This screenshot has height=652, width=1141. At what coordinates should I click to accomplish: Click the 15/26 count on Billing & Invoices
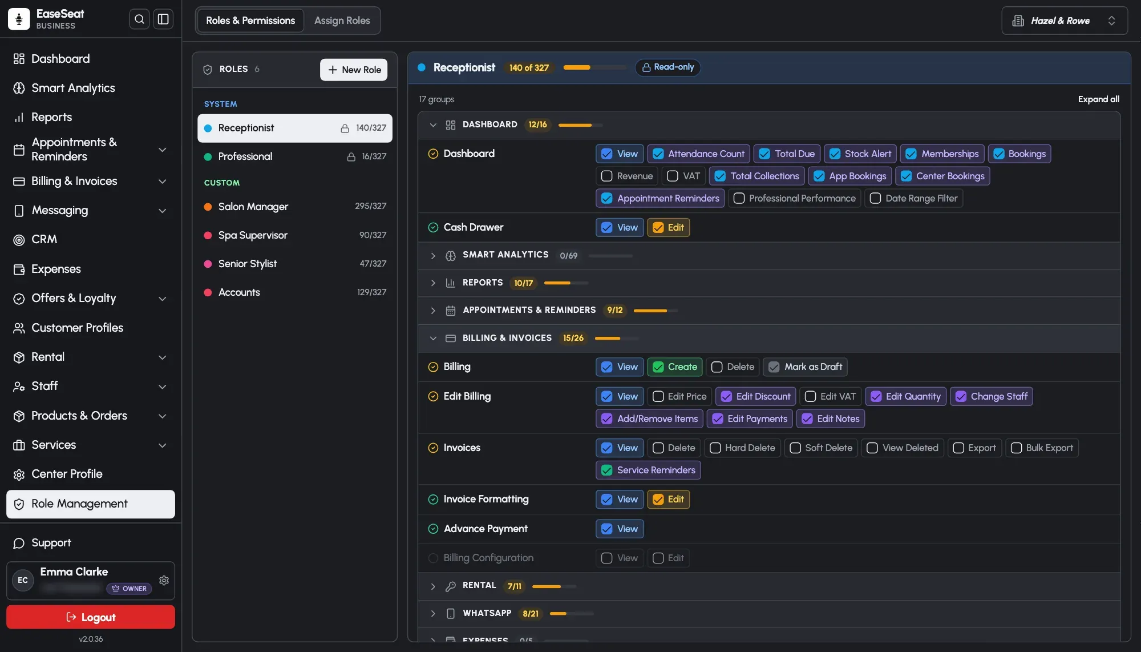click(x=573, y=338)
